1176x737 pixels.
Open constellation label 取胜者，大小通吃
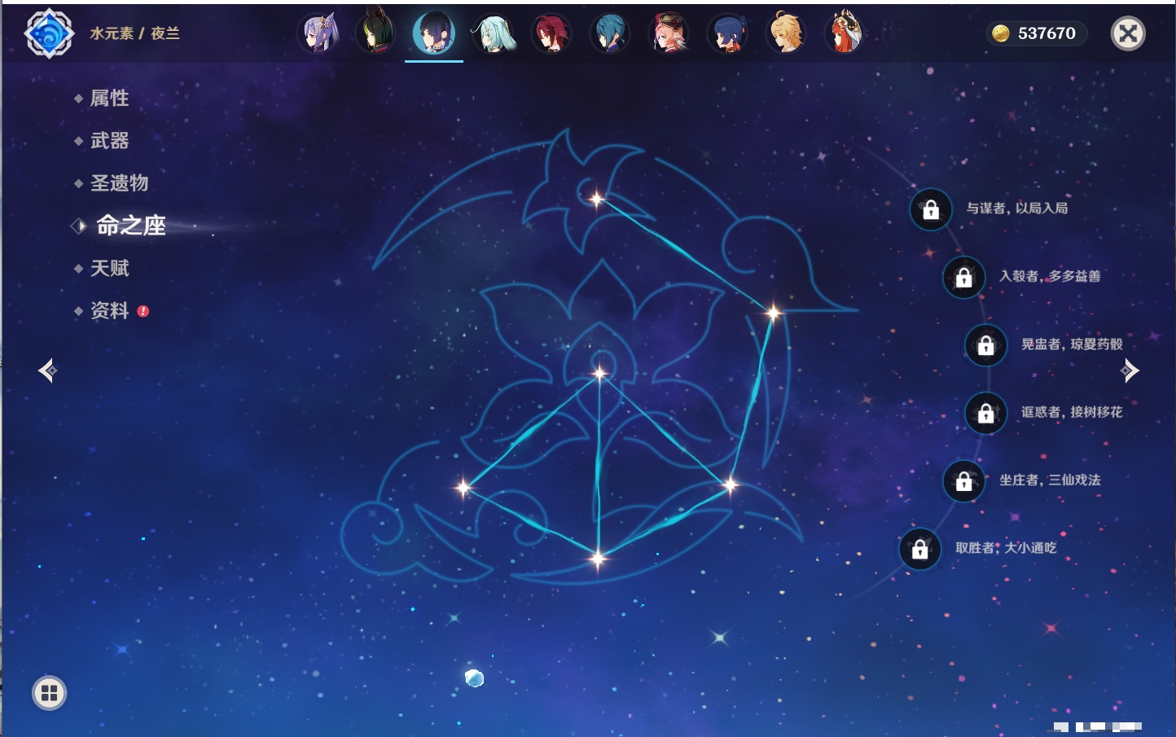(1006, 548)
